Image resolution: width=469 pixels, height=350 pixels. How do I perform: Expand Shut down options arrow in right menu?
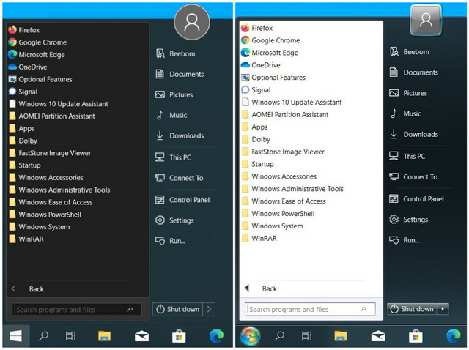[443, 309]
